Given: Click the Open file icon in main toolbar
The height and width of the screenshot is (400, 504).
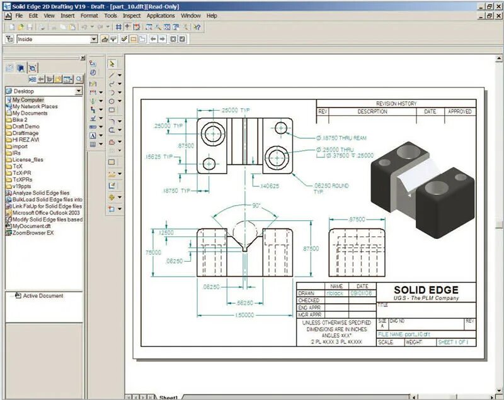Looking at the screenshot, I should [21, 27].
